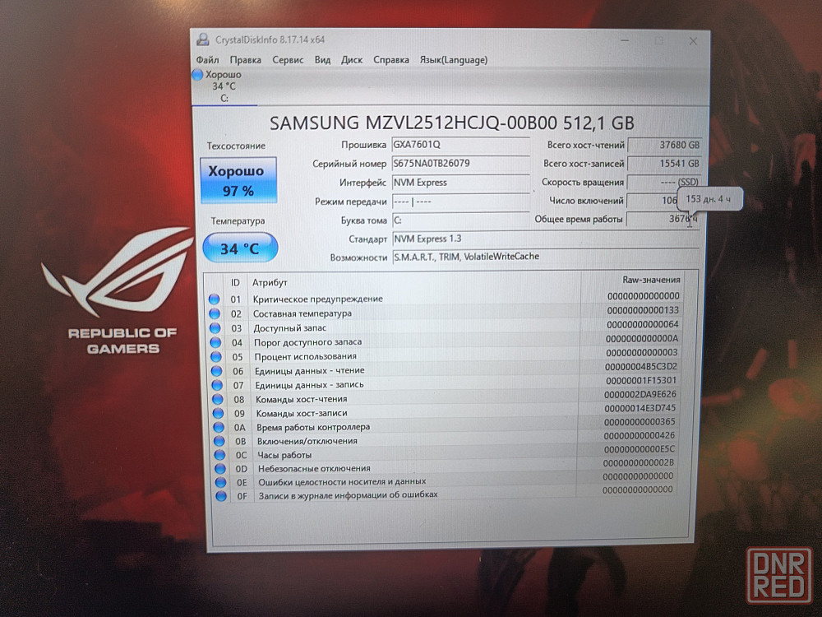Click the Стандарт field NVM Express 1.3

pyautogui.click(x=546, y=239)
